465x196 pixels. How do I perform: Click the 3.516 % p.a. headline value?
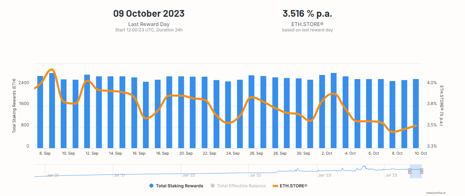(x=307, y=14)
